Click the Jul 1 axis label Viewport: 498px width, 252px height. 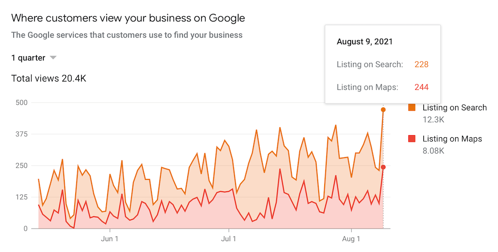point(229,239)
